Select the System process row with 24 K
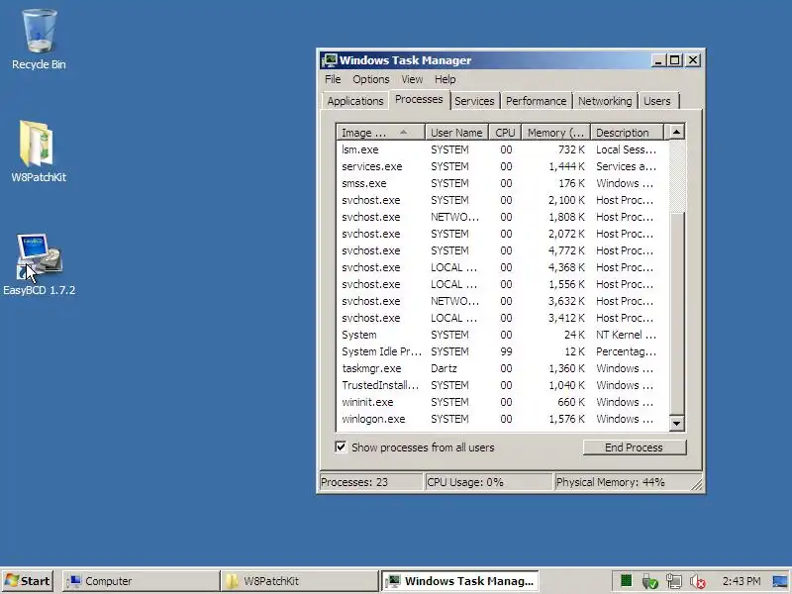Screen dimensions: 792x594 502,335
